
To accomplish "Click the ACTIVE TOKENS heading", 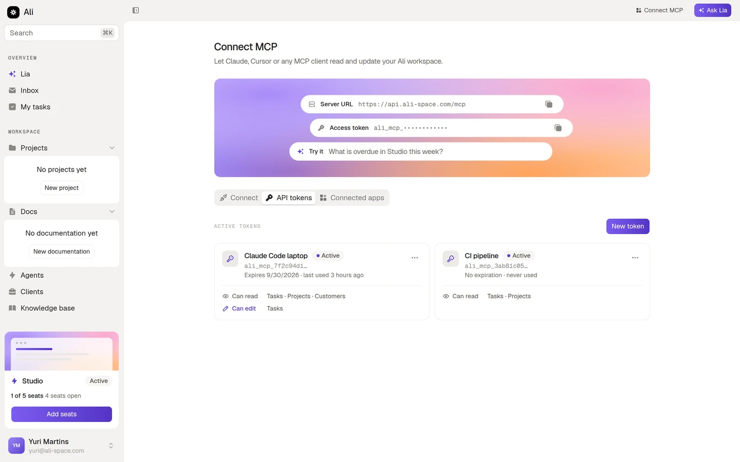I will [x=237, y=226].
